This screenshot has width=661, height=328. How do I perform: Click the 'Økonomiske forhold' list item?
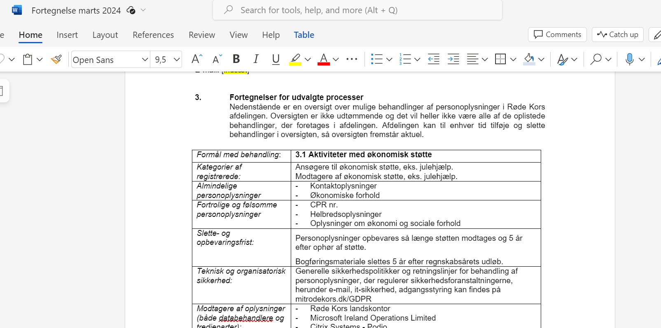tap(345, 195)
